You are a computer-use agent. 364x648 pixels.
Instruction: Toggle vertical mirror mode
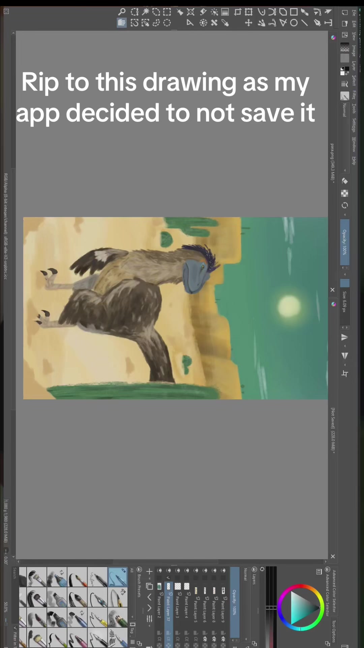344,356
